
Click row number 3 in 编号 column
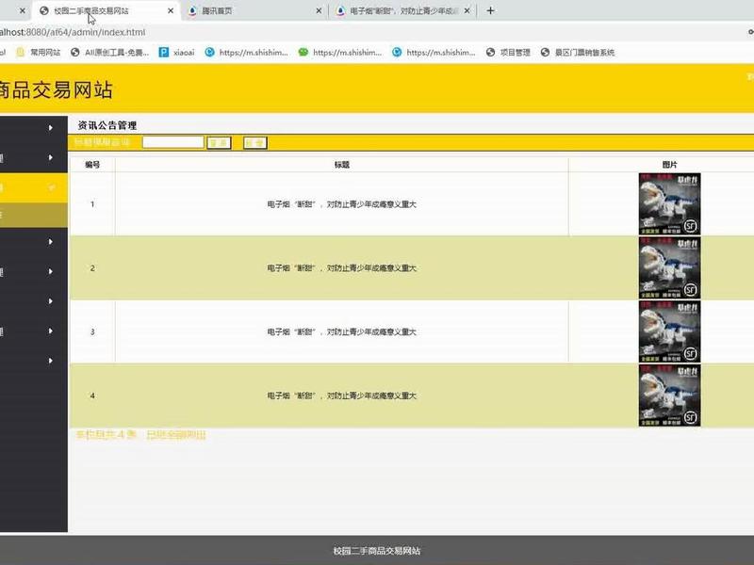[x=92, y=332]
